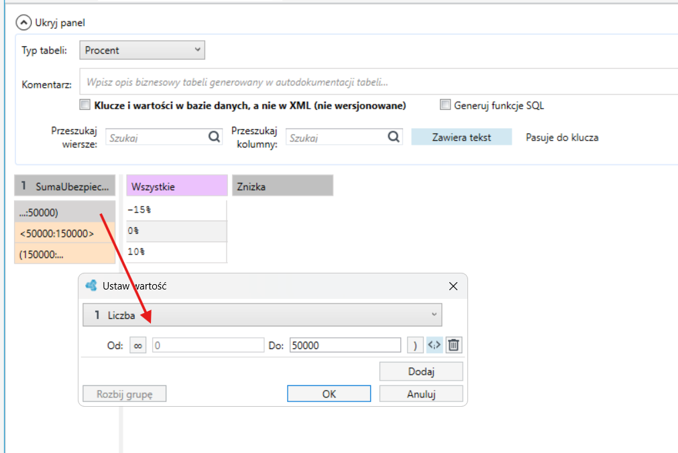This screenshot has width=678, height=453.
Task: Tick the Generuj funkcje SQL checkbox
Action: tap(445, 105)
